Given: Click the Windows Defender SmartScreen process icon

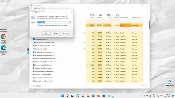Looking at the screenshot, I should tap(34, 59).
